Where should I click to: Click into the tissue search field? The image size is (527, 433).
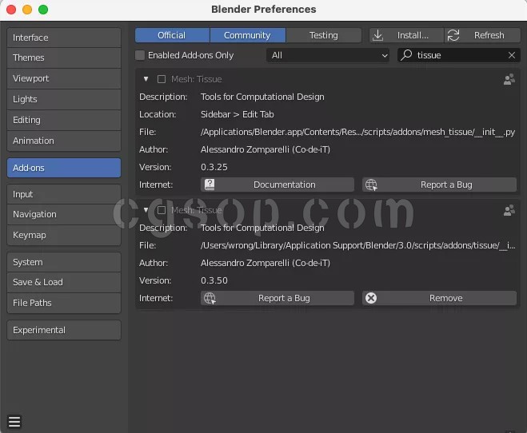point(459,55)
